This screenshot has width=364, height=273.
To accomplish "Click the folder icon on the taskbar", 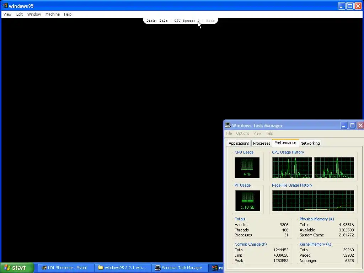I will coord(101,268).
